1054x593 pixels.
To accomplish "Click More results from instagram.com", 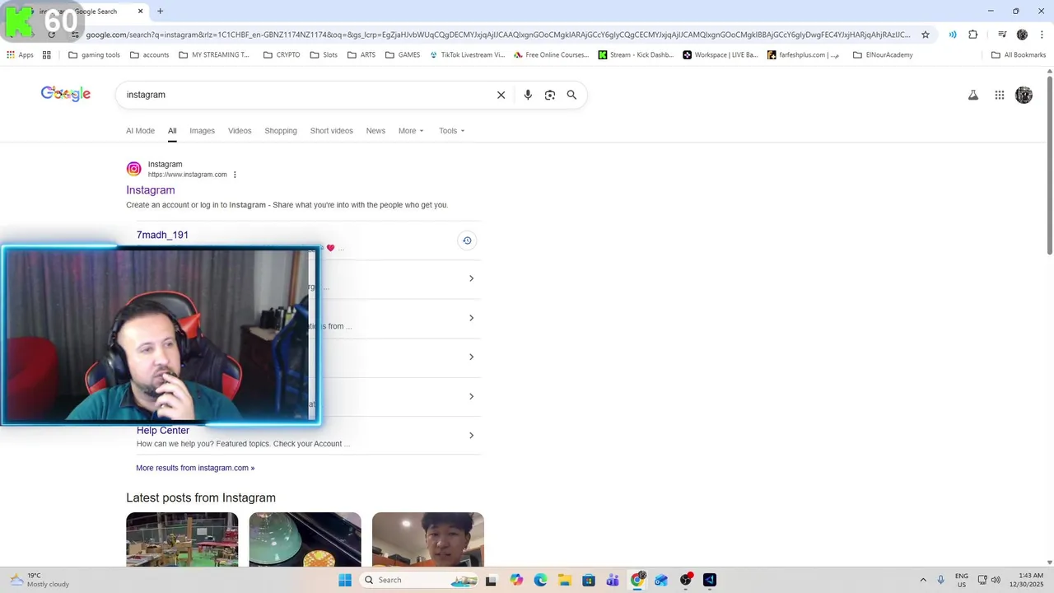I will (195, 468).
